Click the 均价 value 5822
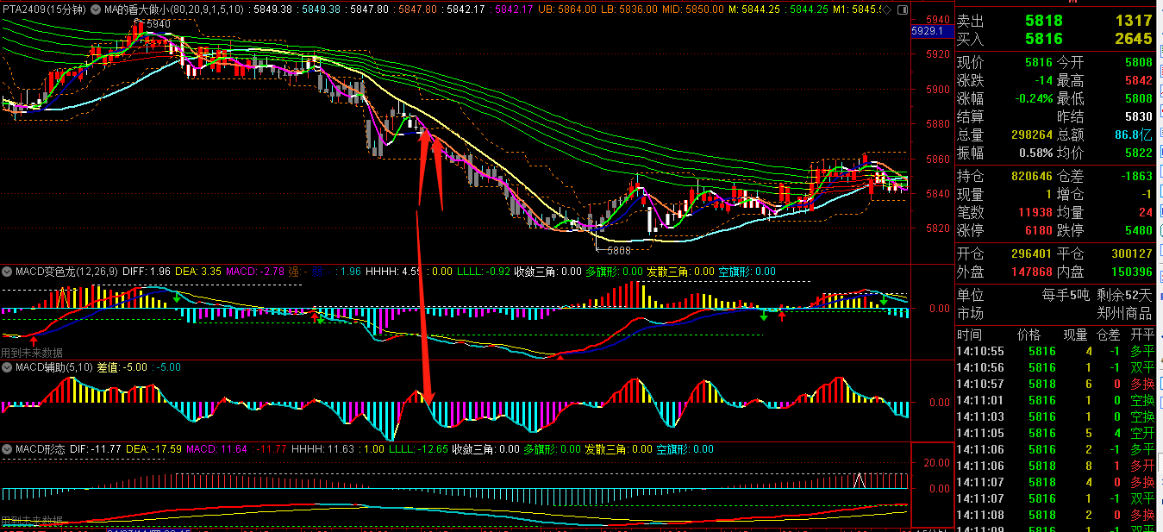The height and width of the screenshot is (532, 1163). point(1138,153)
